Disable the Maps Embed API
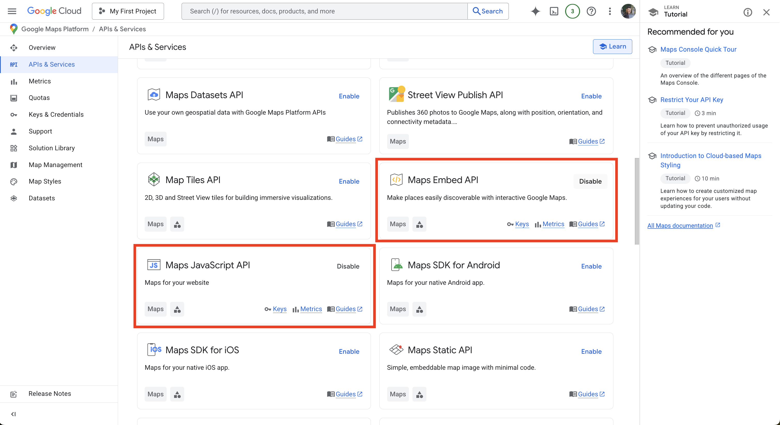Screen dimensions: 780x425 (x=590, y=181)
